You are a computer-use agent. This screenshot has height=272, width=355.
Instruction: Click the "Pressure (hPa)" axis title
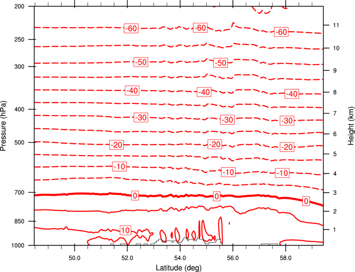click(x=3, y=126)
